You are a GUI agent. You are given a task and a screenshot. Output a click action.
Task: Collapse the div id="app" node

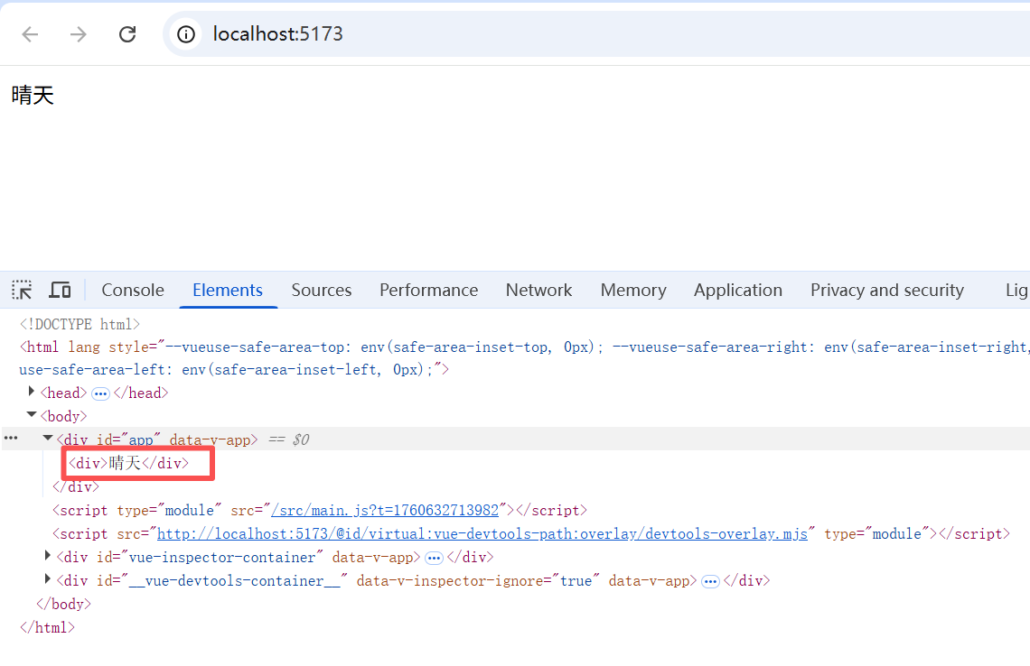[x=47, y=439]
